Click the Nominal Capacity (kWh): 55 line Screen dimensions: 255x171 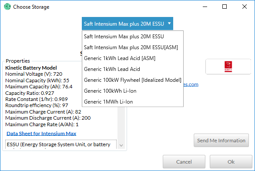[37, 80]
